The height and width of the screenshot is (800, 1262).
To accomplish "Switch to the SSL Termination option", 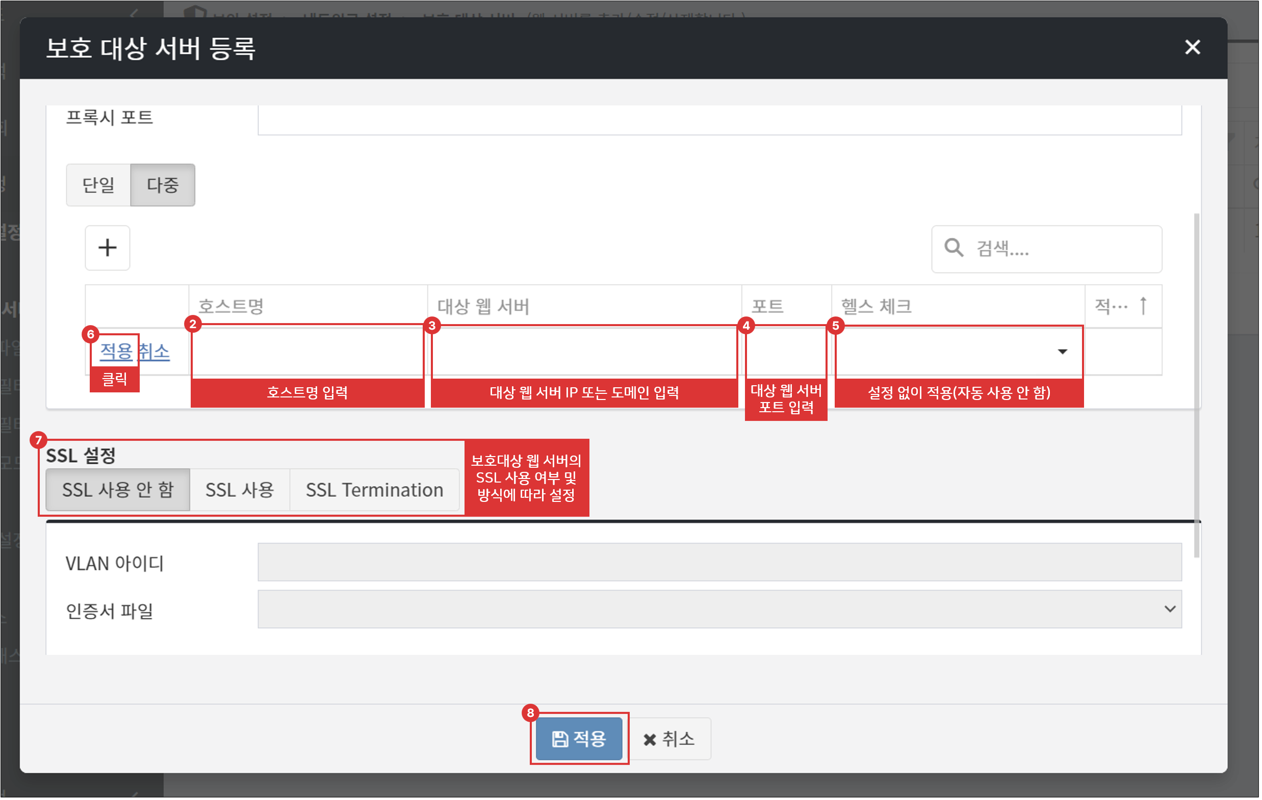I will point(375,491).
